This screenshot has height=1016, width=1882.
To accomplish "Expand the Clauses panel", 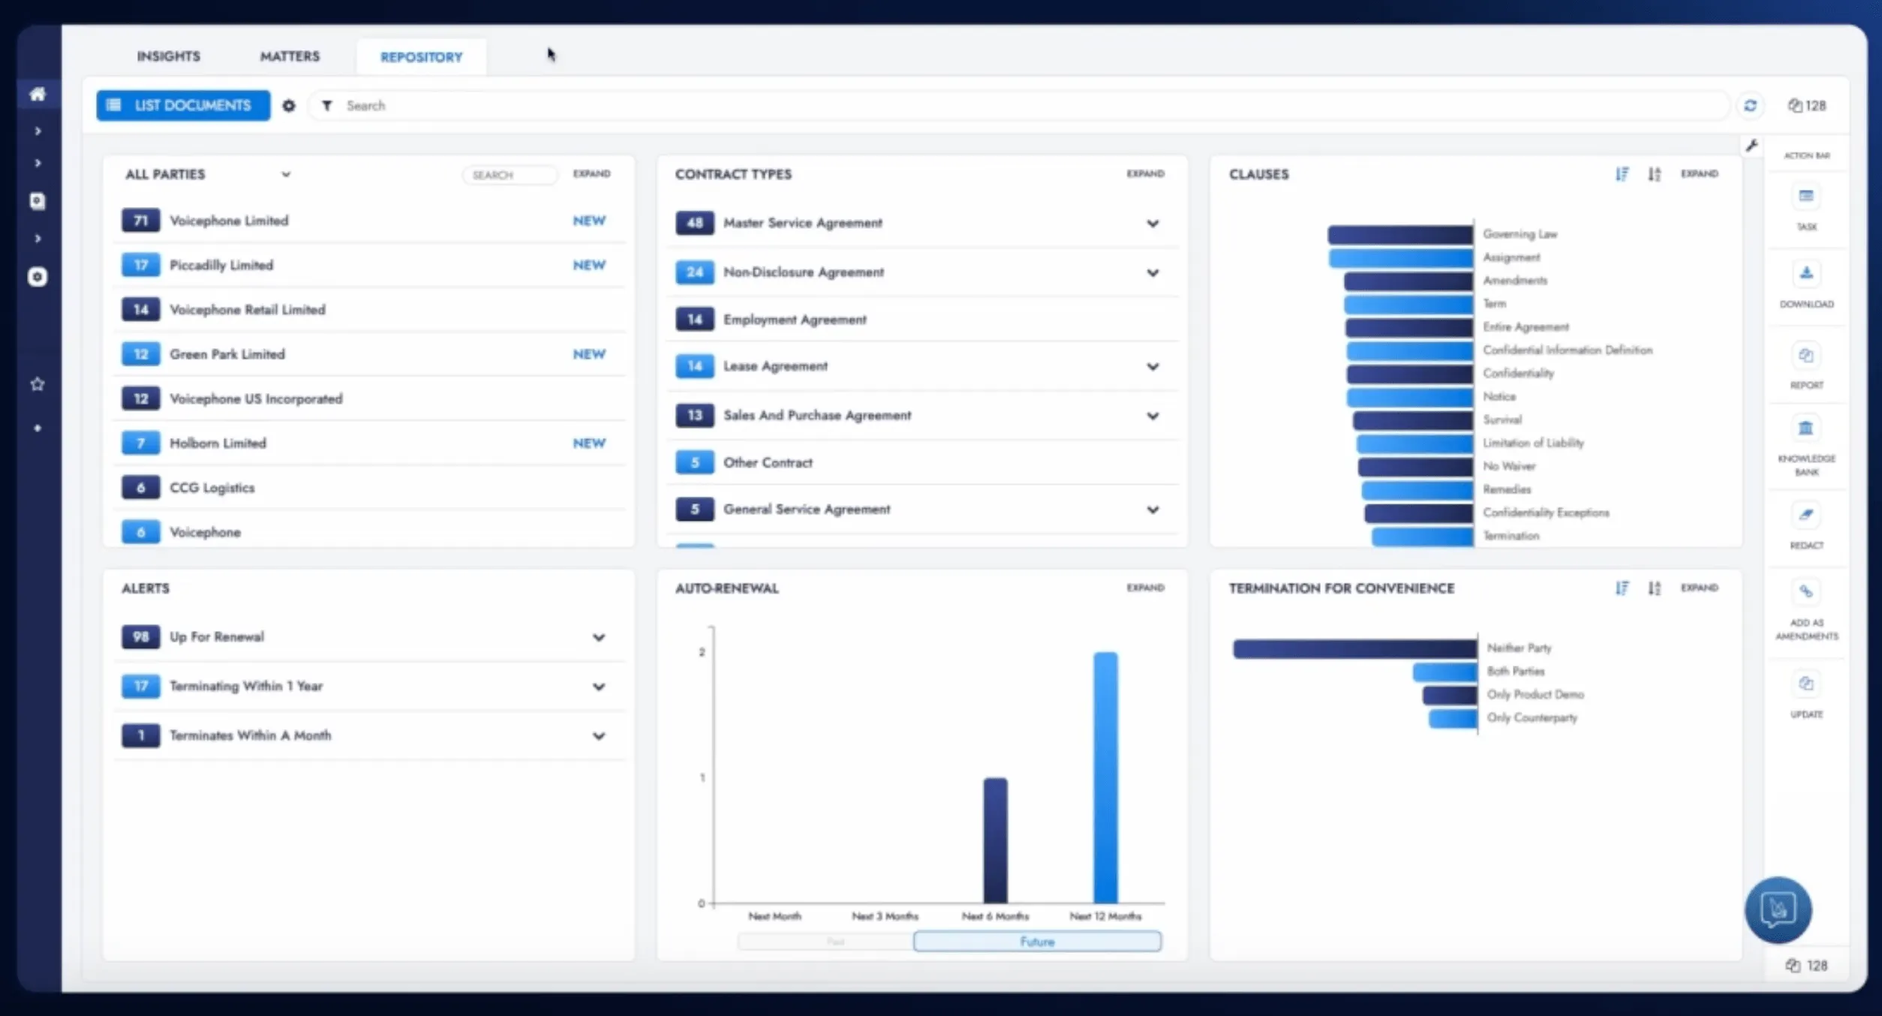I will [x=1699, y=174].
